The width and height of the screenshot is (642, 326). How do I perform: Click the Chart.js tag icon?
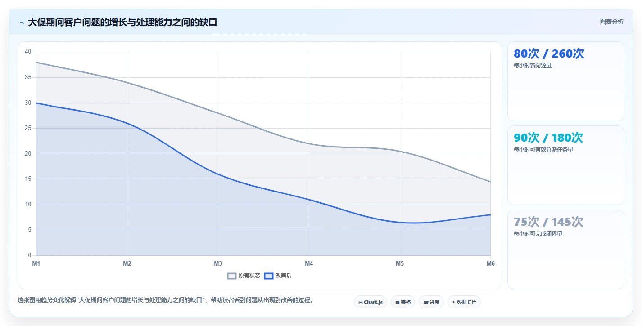pyautogui.click(x=361, y=303)
